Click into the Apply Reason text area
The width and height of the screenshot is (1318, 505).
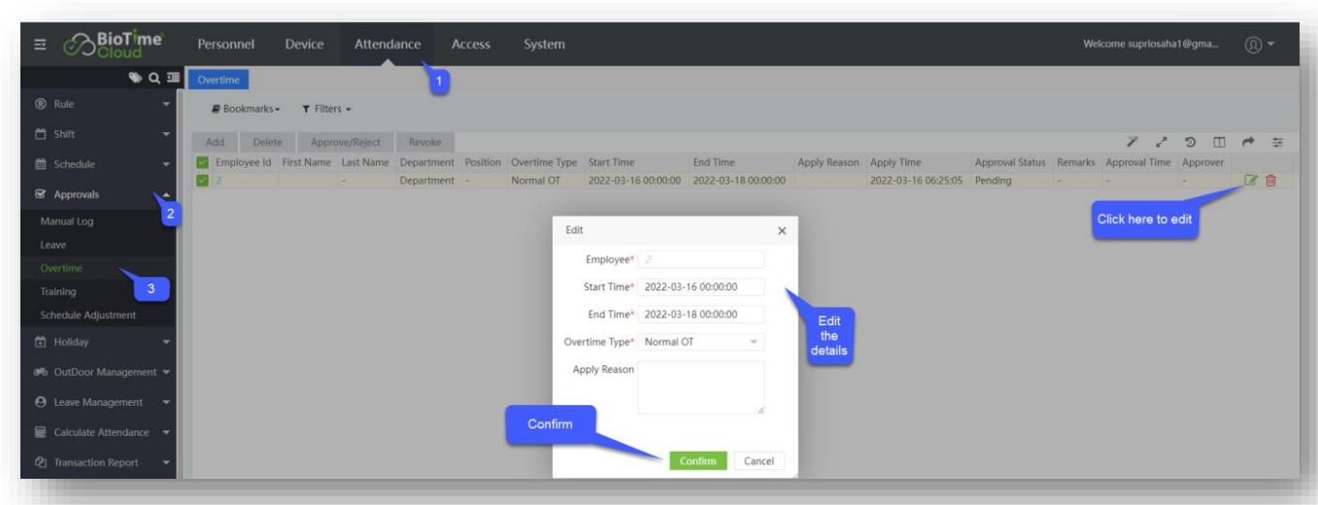tap(700, 387)
